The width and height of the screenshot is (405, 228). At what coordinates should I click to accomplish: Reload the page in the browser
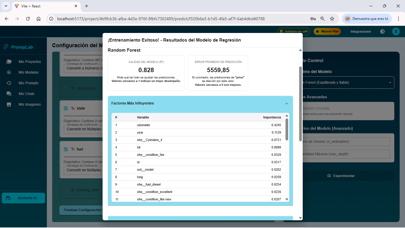[x=28, y=19]
